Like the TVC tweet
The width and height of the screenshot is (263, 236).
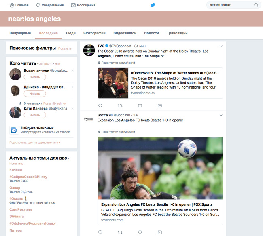(x=140, y=105)
